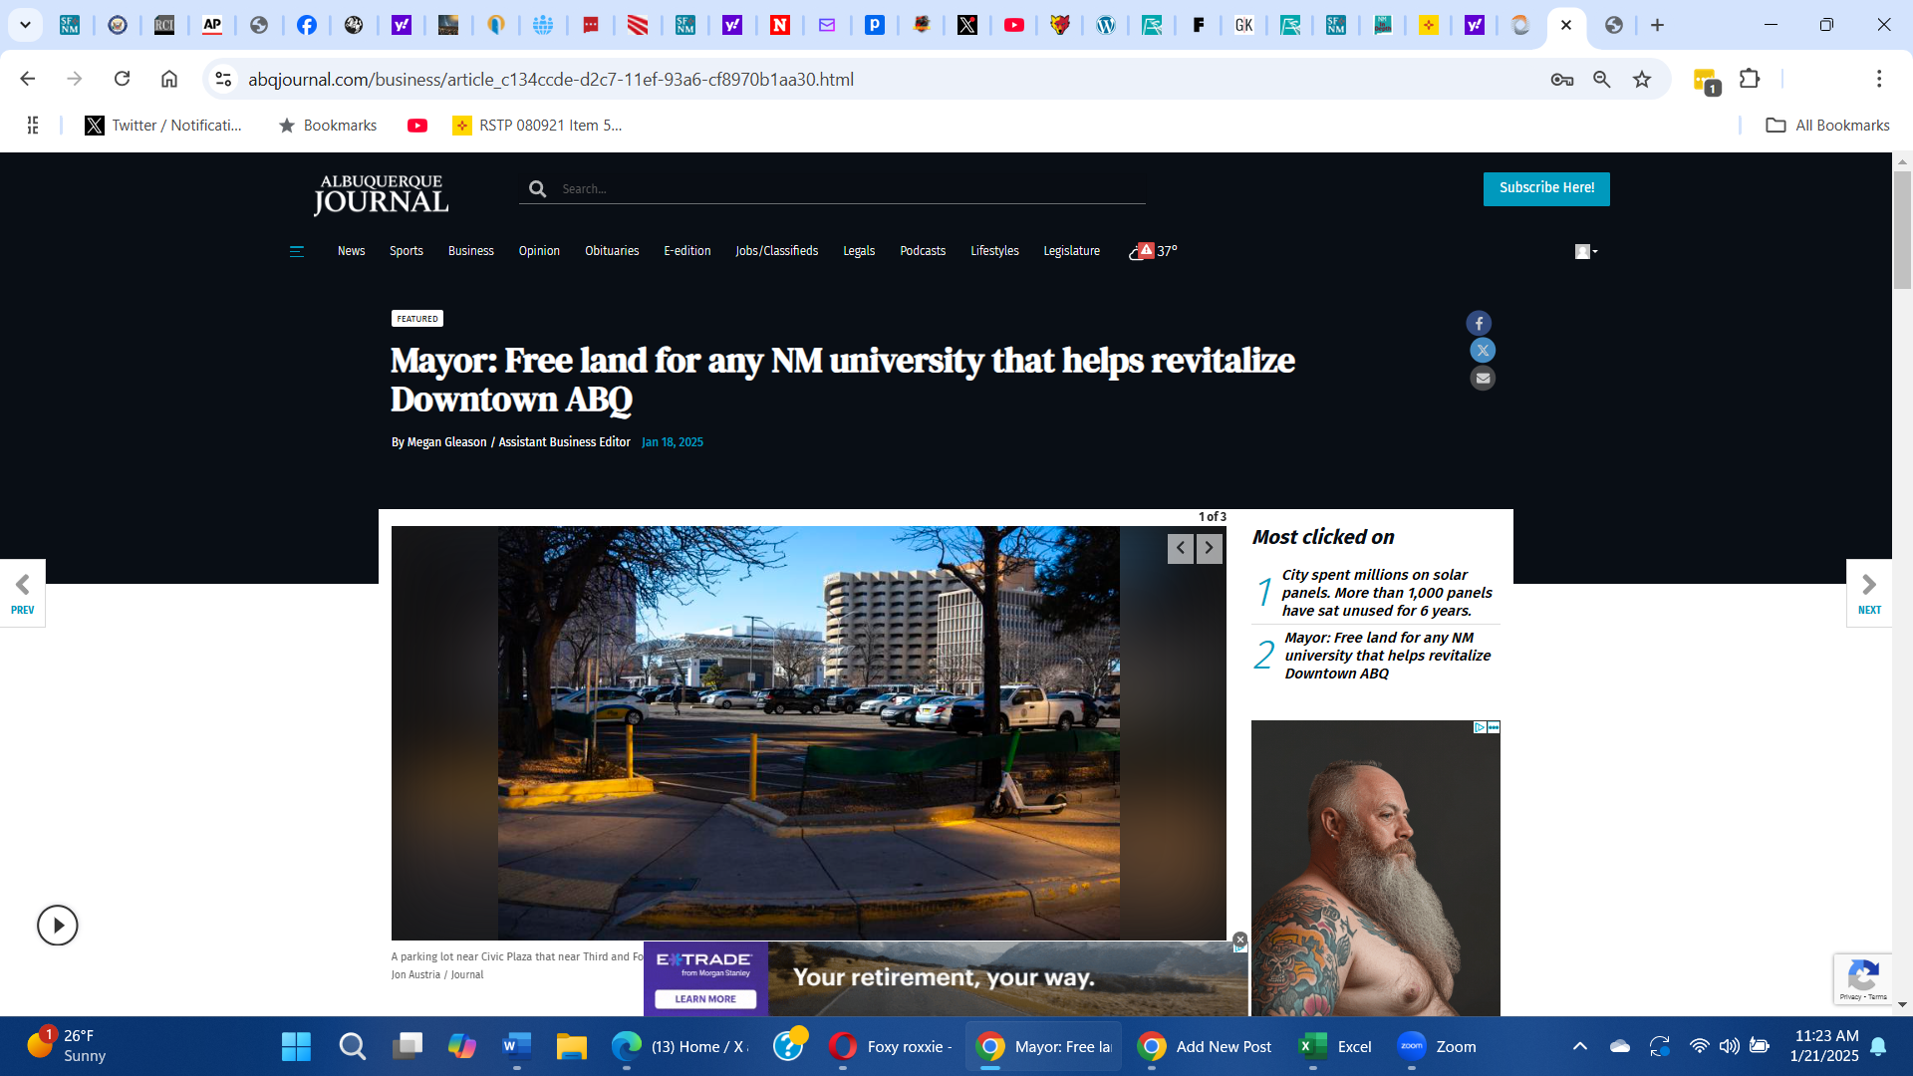Click the Subscribe Here! button
This screenshot has width=1913, height=1076.
coord(1545,188)
